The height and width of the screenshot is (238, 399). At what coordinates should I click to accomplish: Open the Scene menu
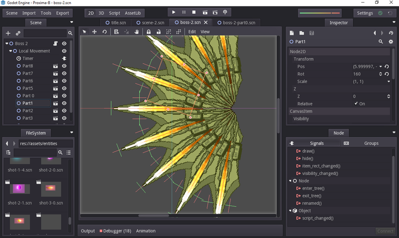tap(12, 13)
